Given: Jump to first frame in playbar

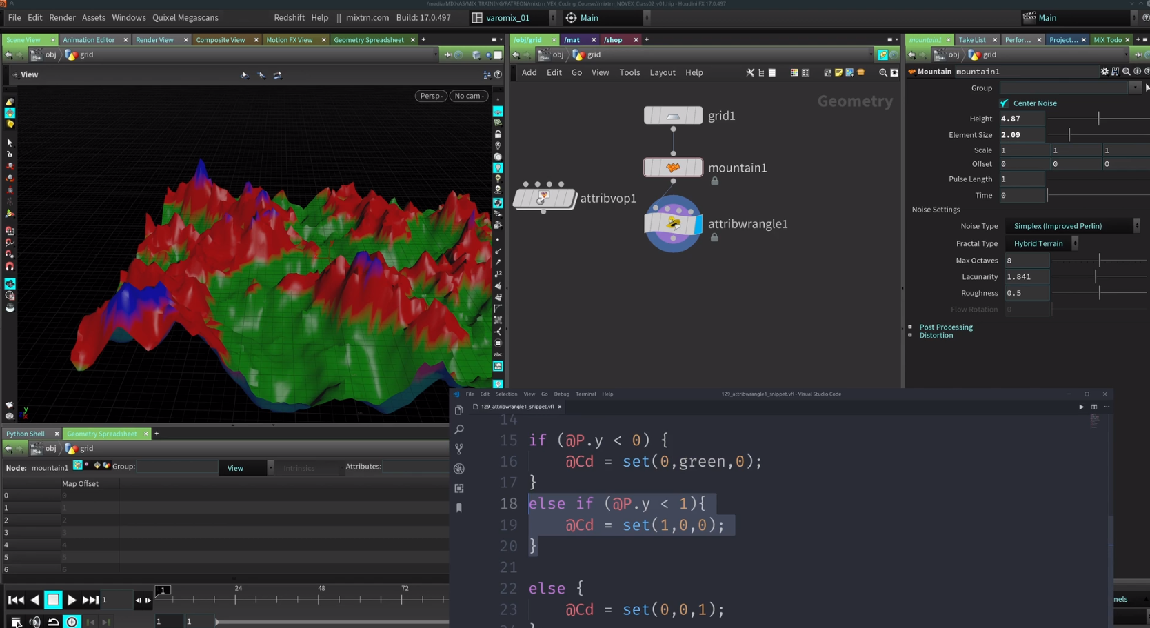Looking at the screenshot, I should point(16,600).
